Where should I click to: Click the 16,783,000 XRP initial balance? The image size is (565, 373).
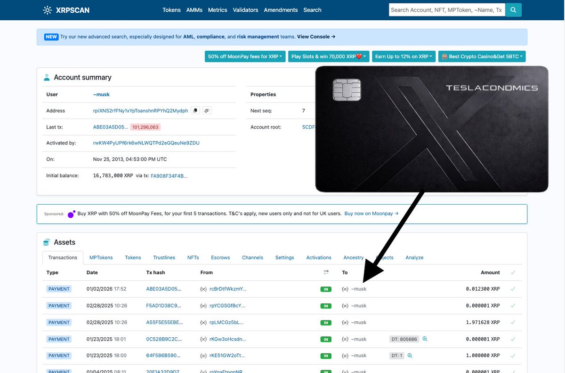pos(113,175)
